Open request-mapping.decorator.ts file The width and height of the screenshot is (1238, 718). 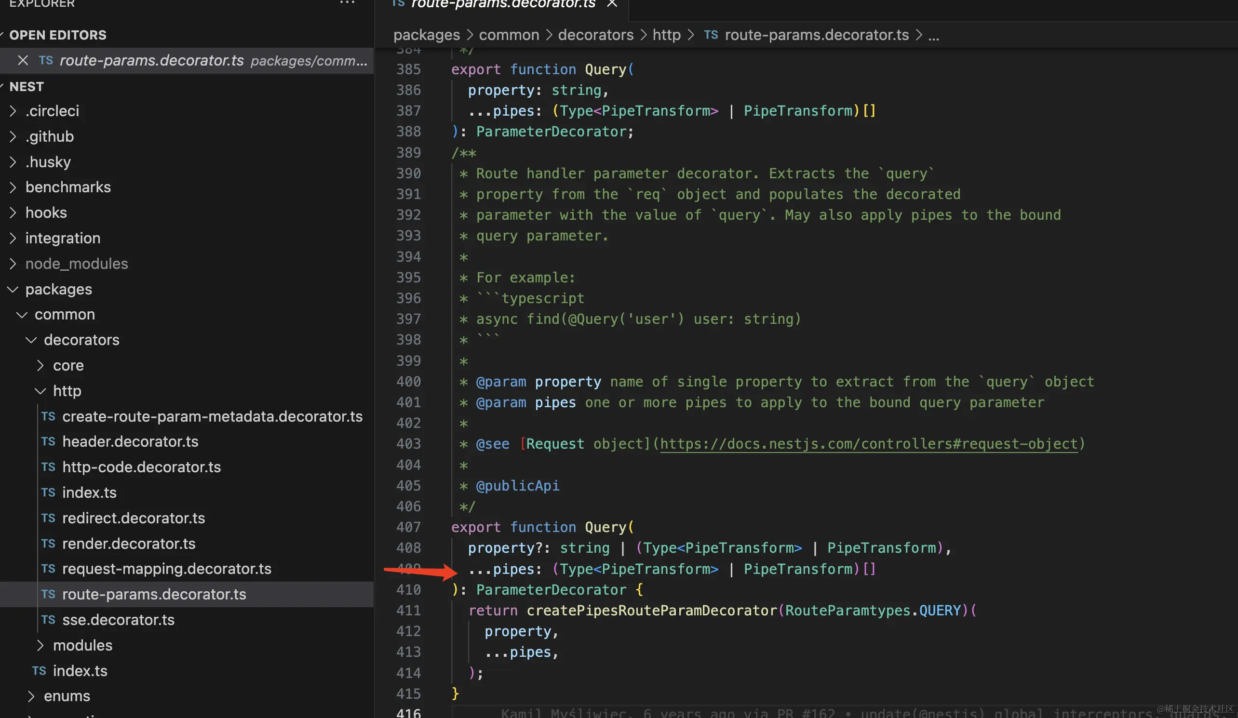tap(166, 569)
